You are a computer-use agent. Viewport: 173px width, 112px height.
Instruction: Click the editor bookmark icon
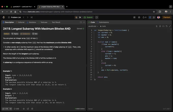tap(160, 26)
